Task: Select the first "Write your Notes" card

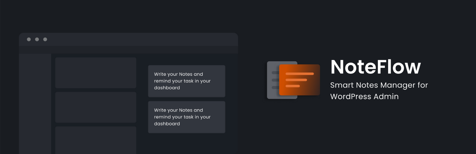Action: (187, 81)
